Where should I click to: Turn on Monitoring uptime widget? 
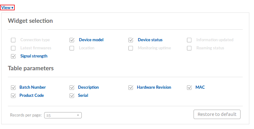(x=131, y=48)
